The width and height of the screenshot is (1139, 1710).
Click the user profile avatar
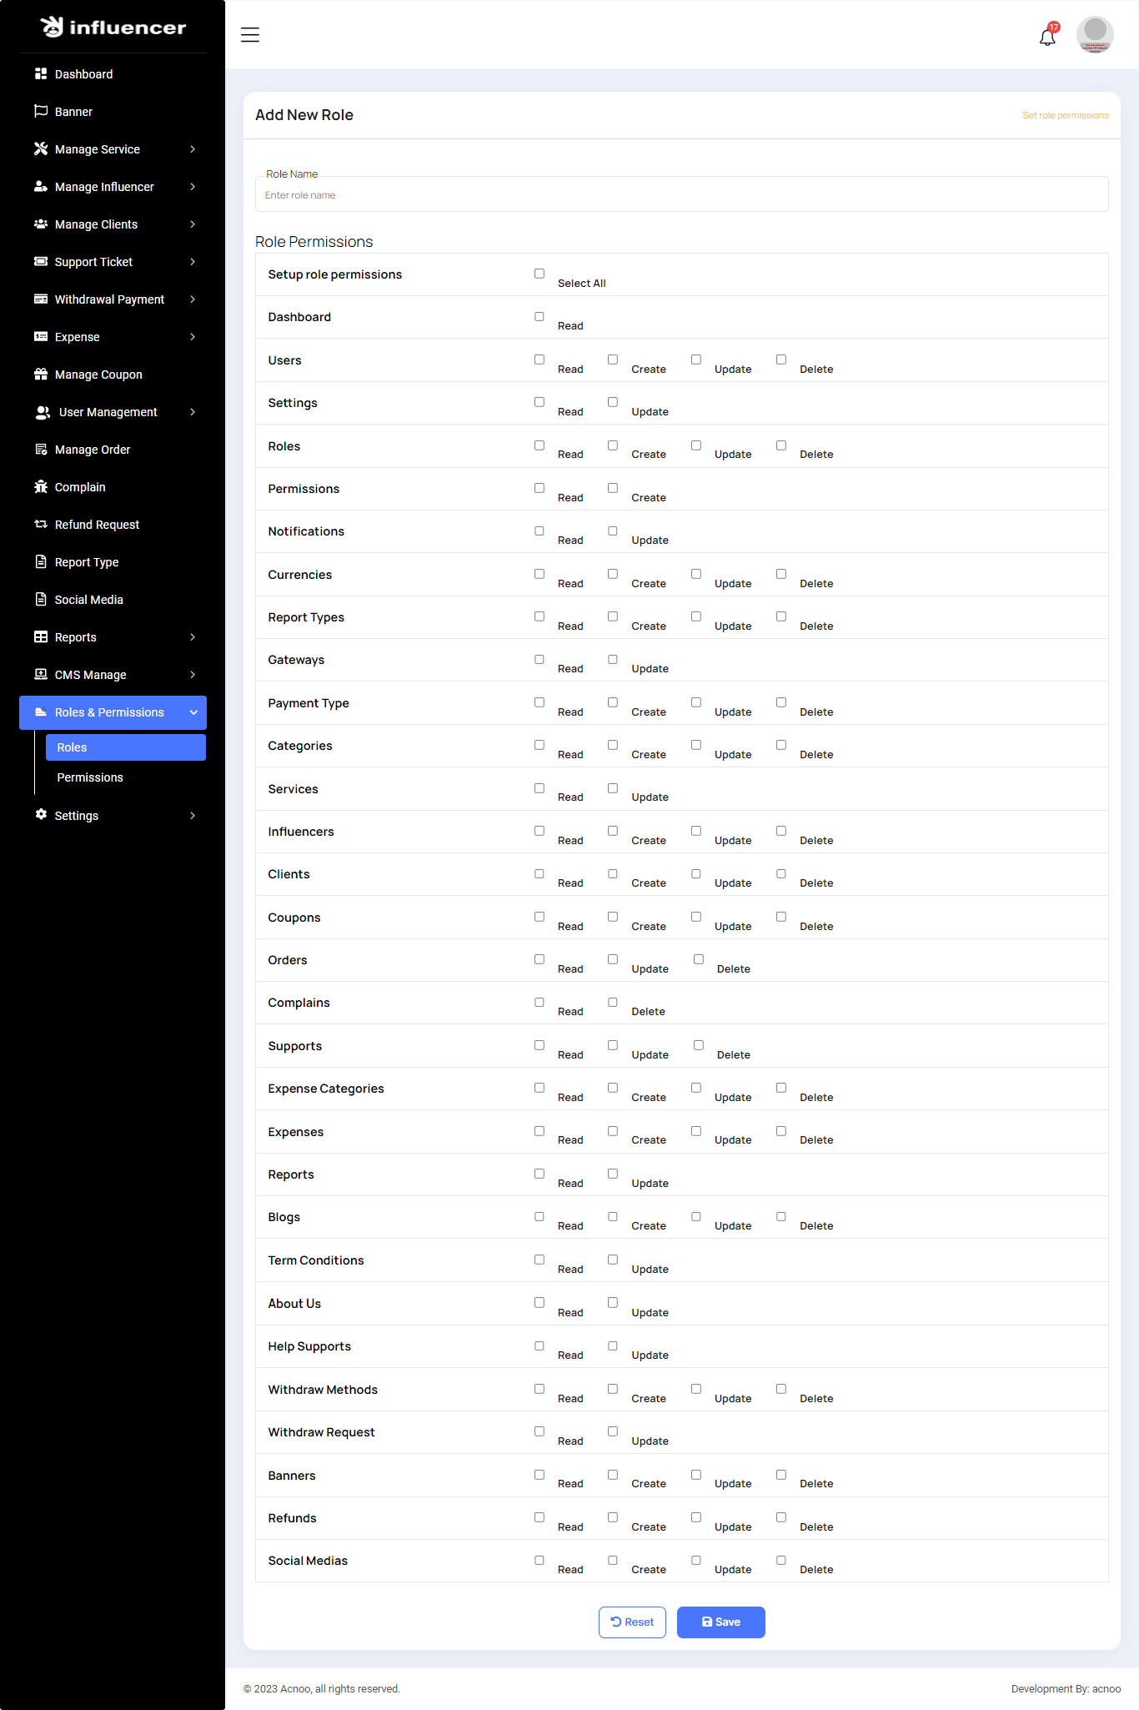pos(1095,34)
